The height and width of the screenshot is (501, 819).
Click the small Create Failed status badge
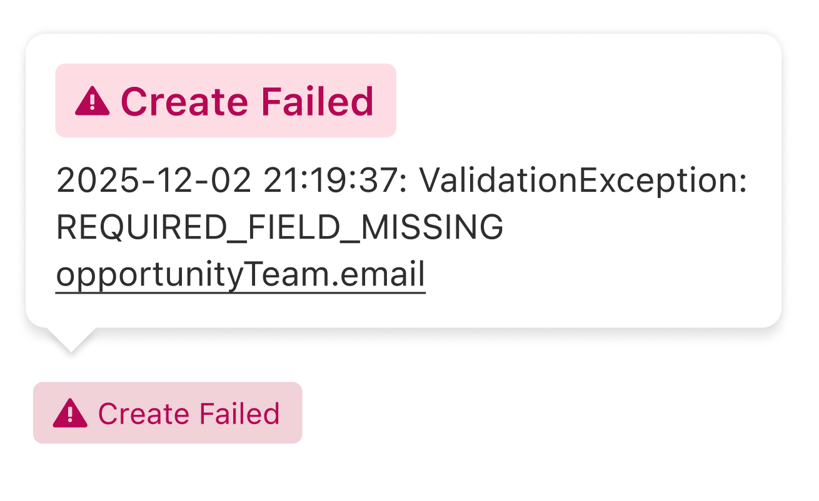(x=168, y=413)
